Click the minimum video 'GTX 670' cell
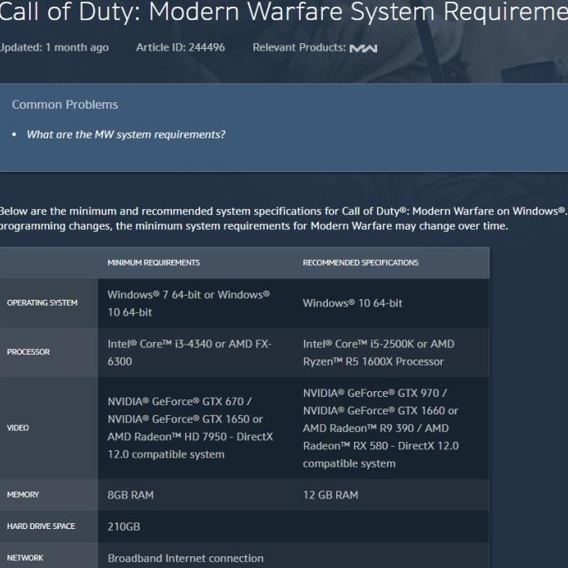The width and height of the screenshot is (568, 568). click(196, 428)
